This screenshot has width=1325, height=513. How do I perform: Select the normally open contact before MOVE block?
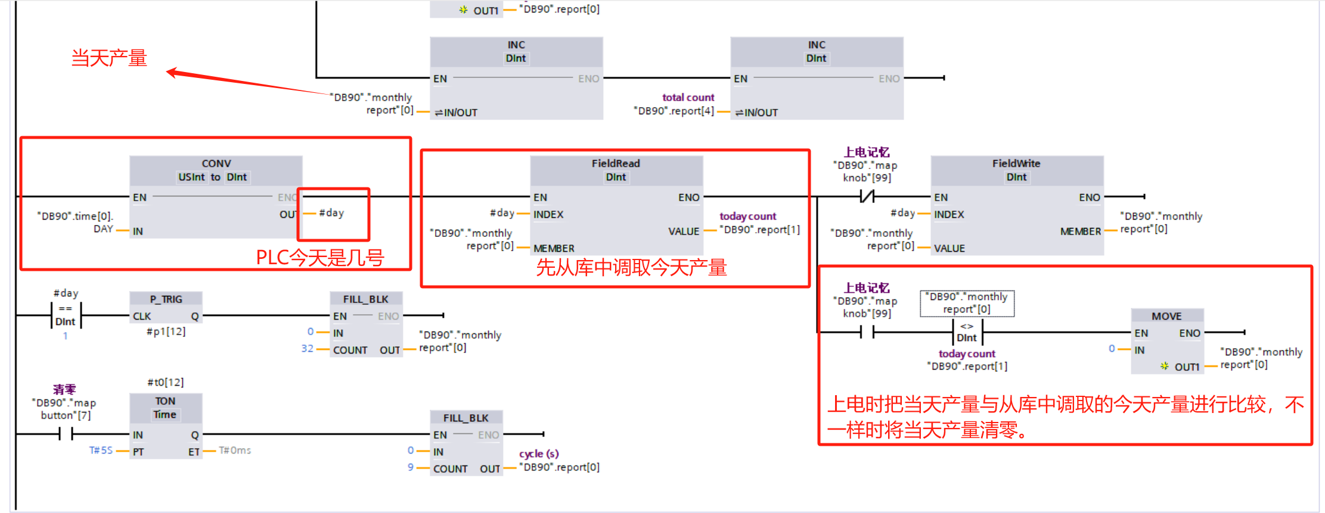(867, 332)
